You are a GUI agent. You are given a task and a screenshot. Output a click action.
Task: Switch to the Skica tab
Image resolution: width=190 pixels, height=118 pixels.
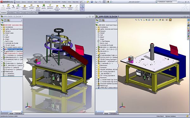18,13
